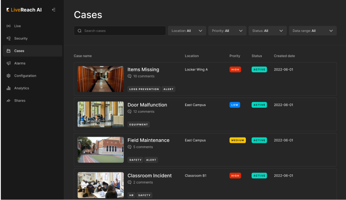Click the HIGH badge on Classroom Incident
The height and width of the screenshot is (200, 346).
[235, 176]
